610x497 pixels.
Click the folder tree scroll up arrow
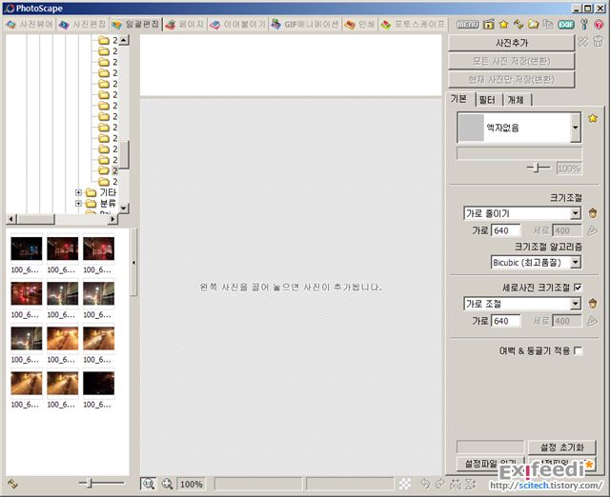point(124,40)
